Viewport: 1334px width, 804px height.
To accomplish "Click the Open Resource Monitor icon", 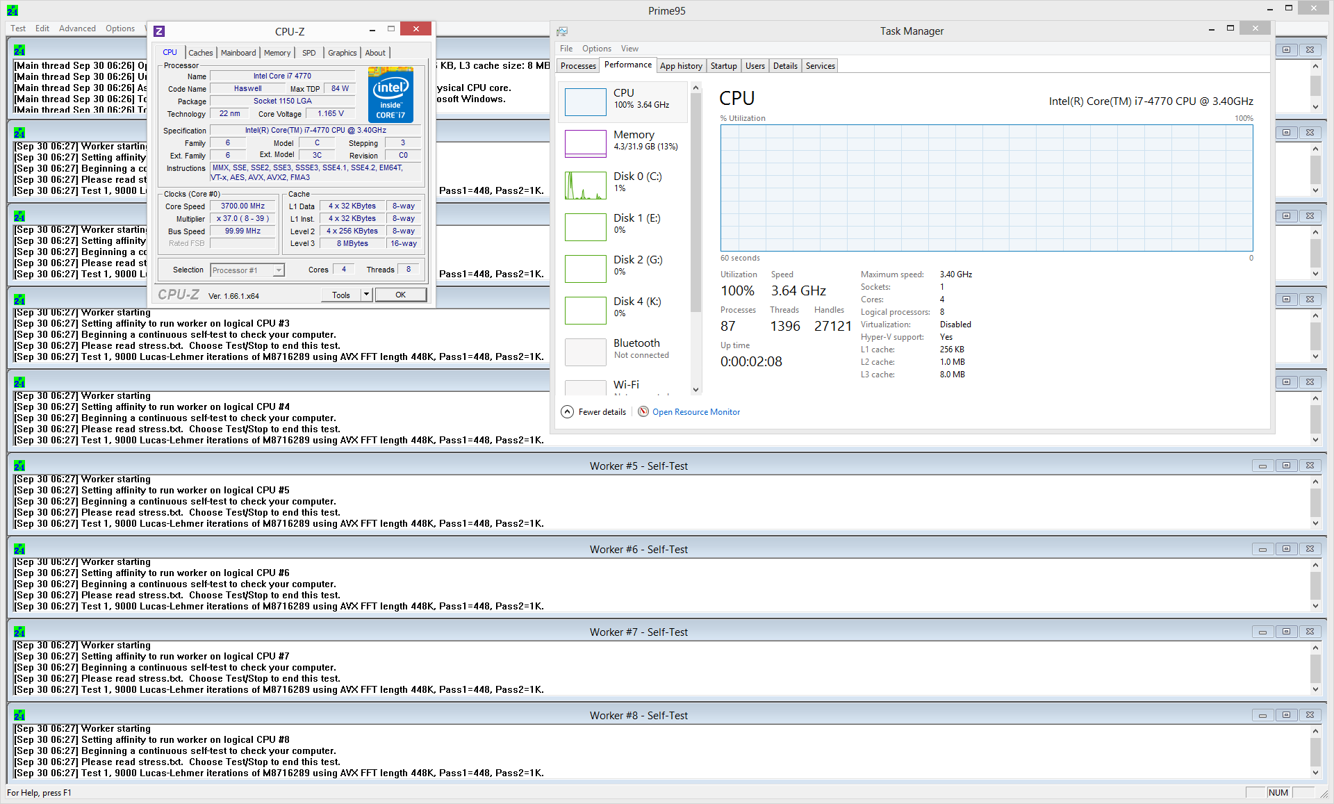I will [x=643, y=412].
